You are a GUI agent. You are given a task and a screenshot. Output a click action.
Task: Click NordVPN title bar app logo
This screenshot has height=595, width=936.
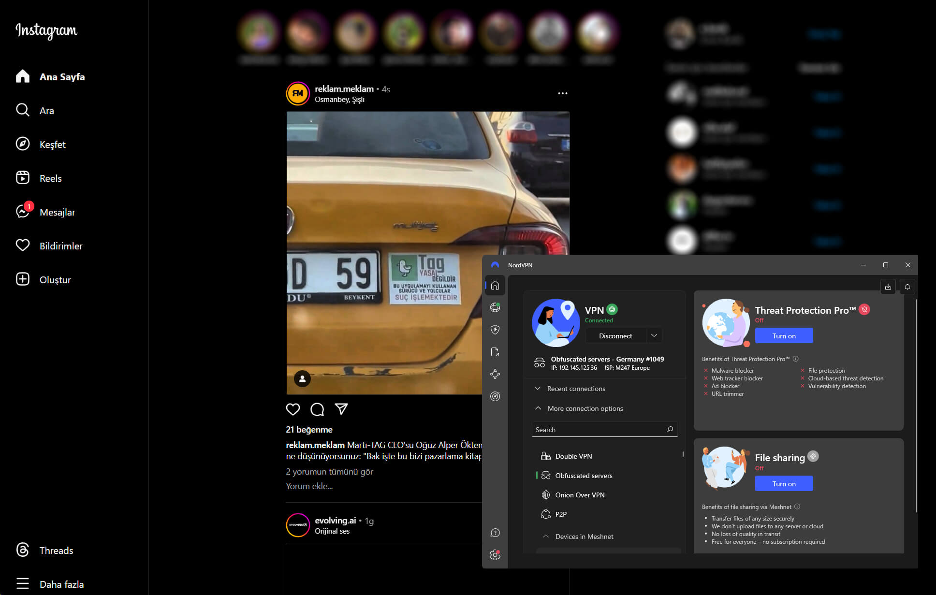[x=495, y=265]
